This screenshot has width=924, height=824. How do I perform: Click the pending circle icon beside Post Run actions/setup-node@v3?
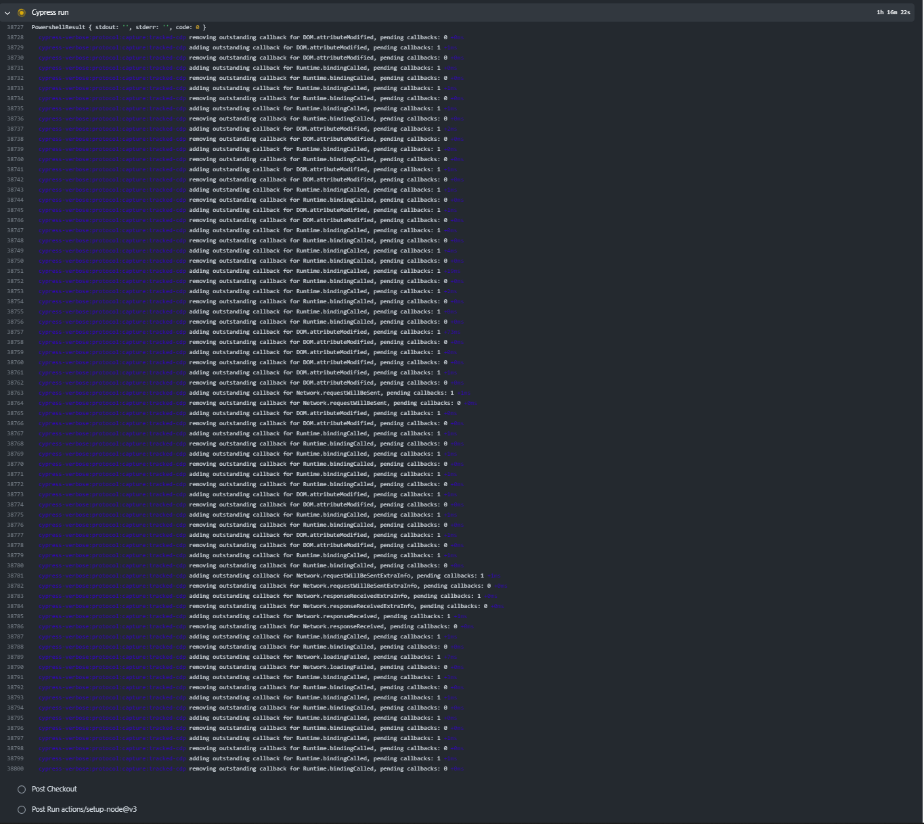pyautogui.click(x=22, y=810)
